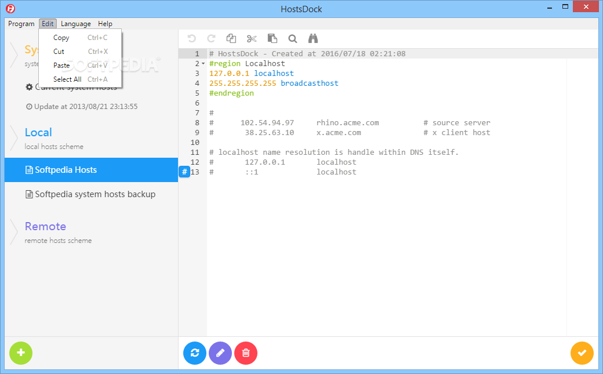This screenshot has width=603, height=374.
Task: Click the copy icon in editor toolbar
Action: coord(231,38)
